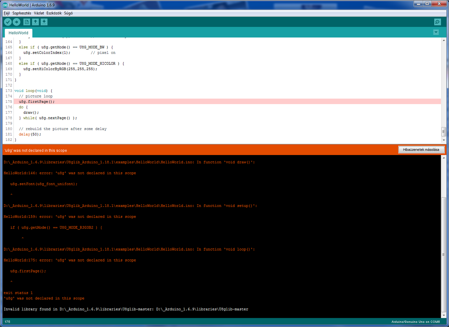Click the line containing 'U8G_MODE_HICOLOR'
The width and height of the screenshot is (449, 327).
(72, 63)
